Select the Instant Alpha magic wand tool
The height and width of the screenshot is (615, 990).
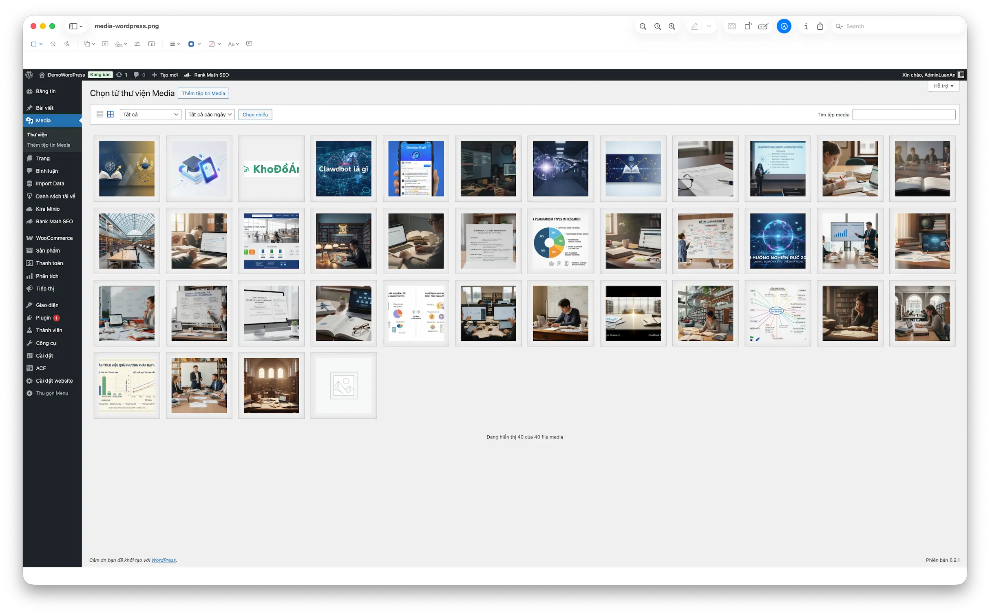tap(53, 44)
